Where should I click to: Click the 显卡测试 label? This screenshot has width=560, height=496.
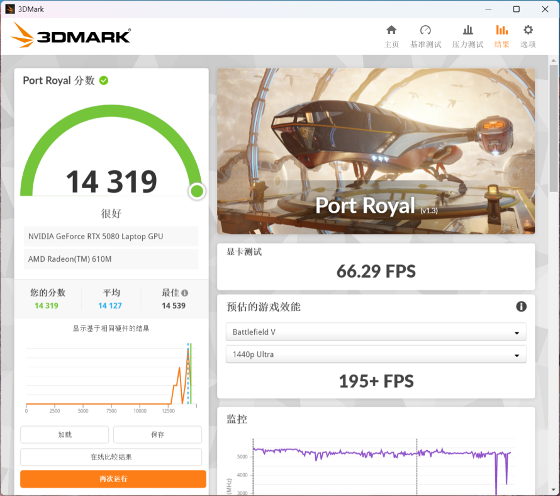coord(244,252)
